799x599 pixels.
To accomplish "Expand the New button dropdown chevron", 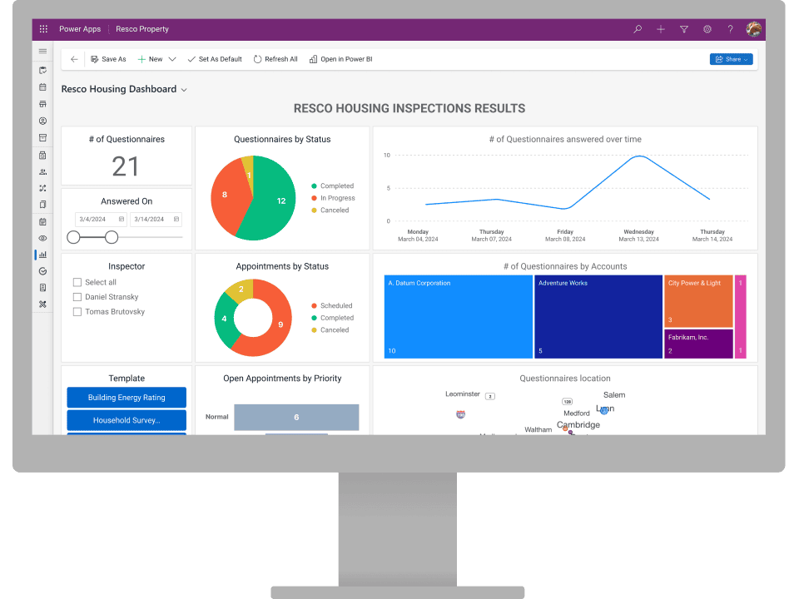I will click(x=172, y=59).
